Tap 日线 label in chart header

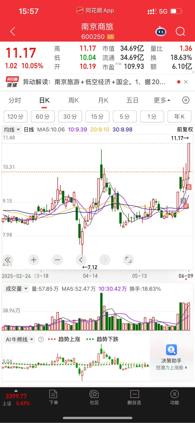tap(29, 130)
